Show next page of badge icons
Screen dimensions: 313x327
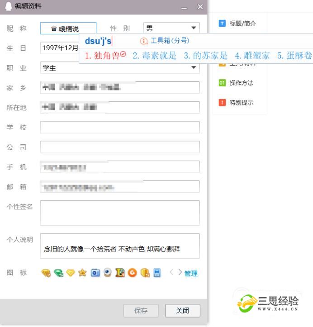[180, 272]
